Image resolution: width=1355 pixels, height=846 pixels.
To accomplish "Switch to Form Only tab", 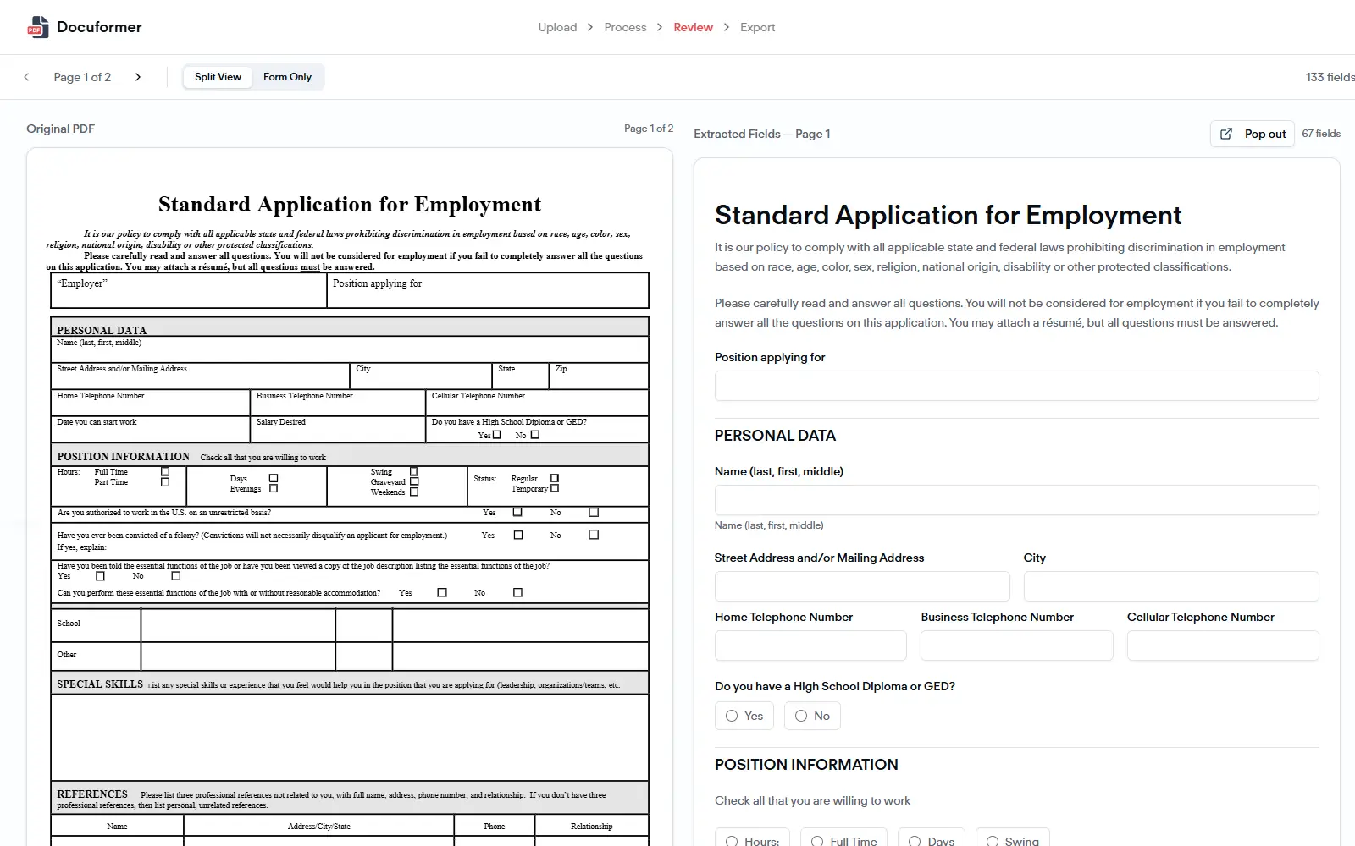I will pos(287,77).
